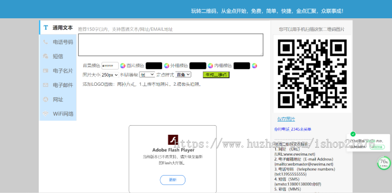Expand the 纠错等级 dropdown
The height and width of the screenshot is (193, 392).
147,75
